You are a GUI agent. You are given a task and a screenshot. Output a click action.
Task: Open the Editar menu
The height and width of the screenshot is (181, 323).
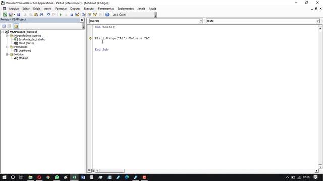coord(26,9)
